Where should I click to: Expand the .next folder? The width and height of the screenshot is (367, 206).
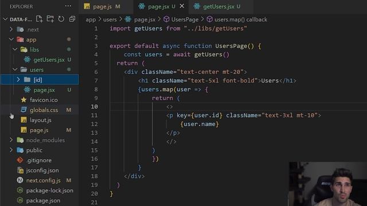tap(11, 29)
